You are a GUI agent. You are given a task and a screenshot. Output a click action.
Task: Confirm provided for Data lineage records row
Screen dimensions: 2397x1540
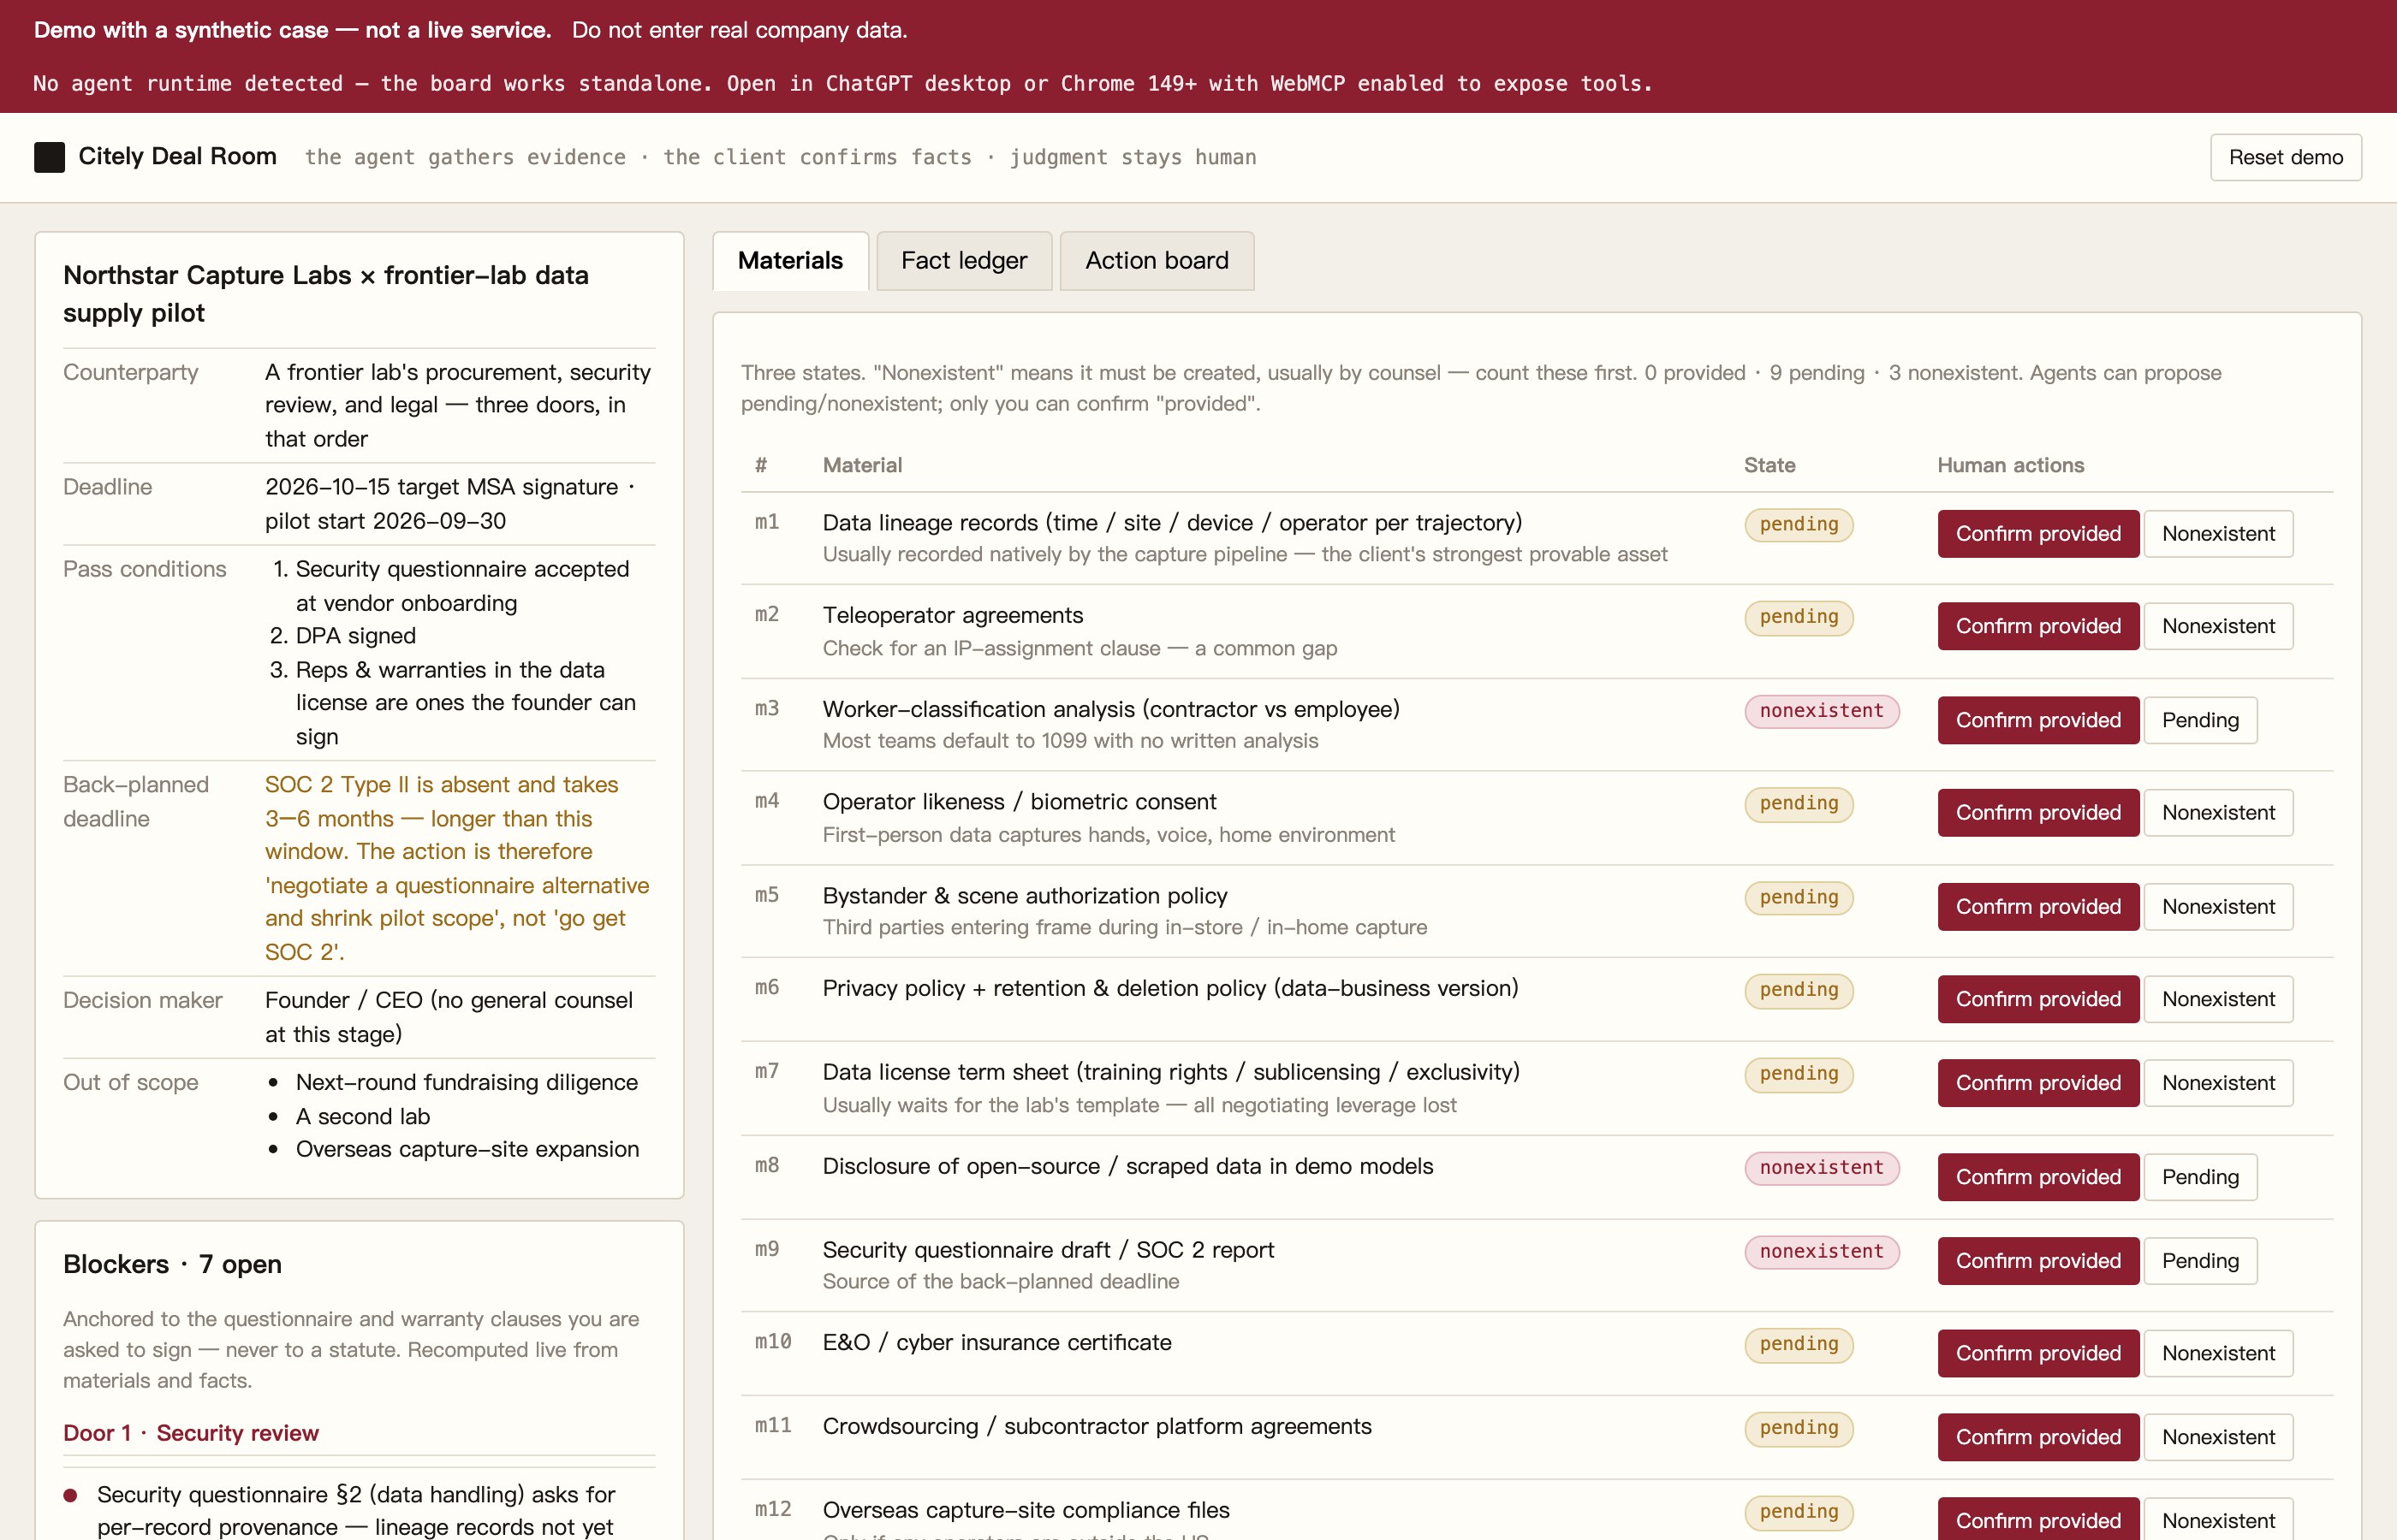click(x=2037, y=534)
